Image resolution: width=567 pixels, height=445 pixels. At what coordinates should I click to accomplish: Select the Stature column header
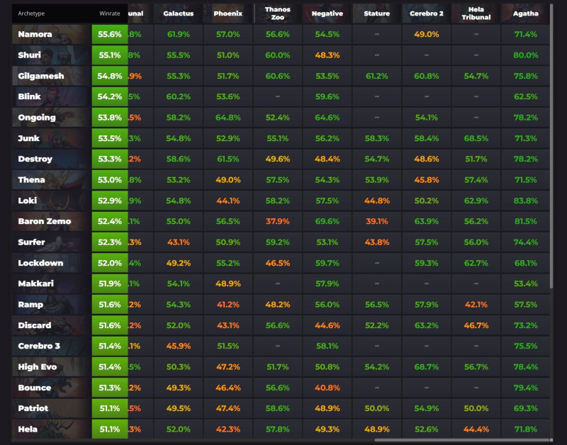click(377, 13)
